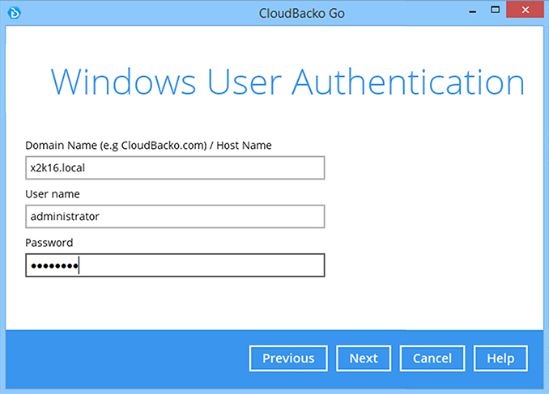The width and height of the screenshot is (549, 394).
Task: Maximize the CloudBacko Go window
Action: (x=495, y=10)
